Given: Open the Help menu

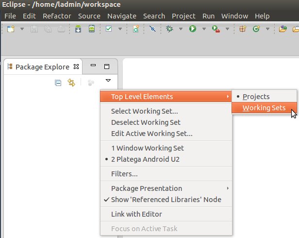Looking at the screenshot, I should click(x=262, y=16).
